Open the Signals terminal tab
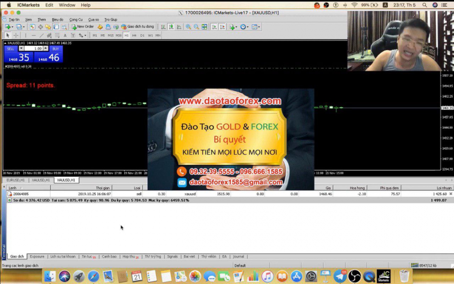 (x=172, y=256)
